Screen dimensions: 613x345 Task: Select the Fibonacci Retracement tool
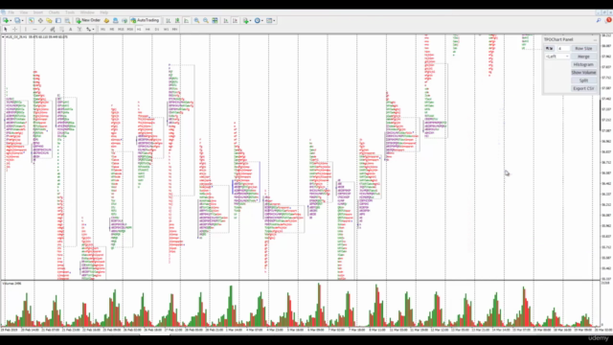pyautogui.click(x=61, y=30)
